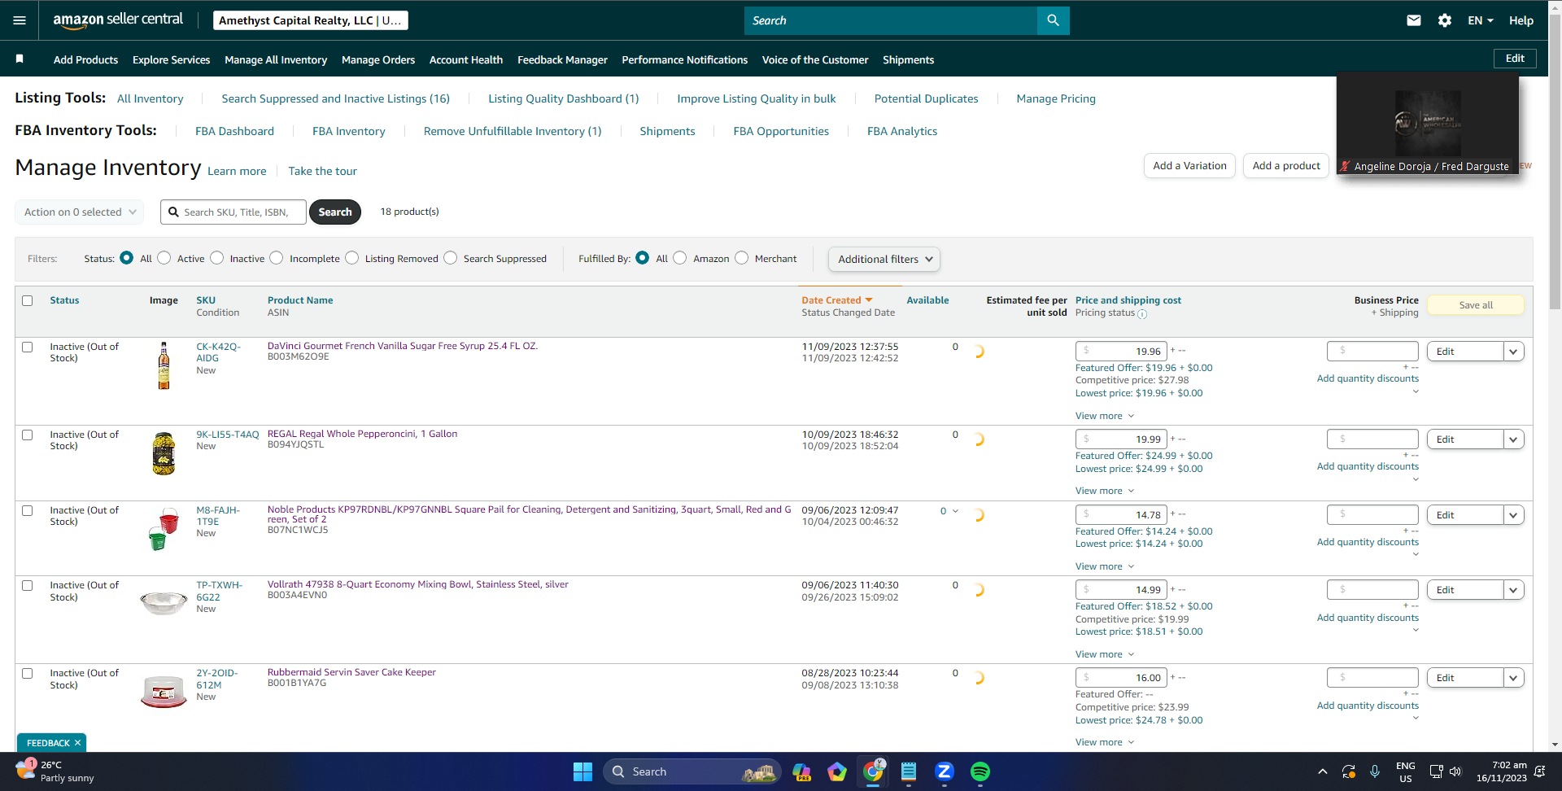This screenshot has height=791, width=1562.
Task: Open the Potential Duplicates link
Action: [x=927, y=98]
